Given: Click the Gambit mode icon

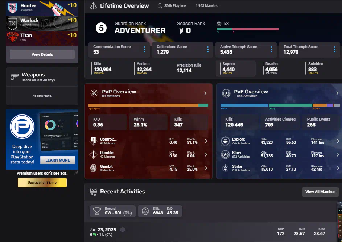Looking at the screenshot, I should 94,168.
